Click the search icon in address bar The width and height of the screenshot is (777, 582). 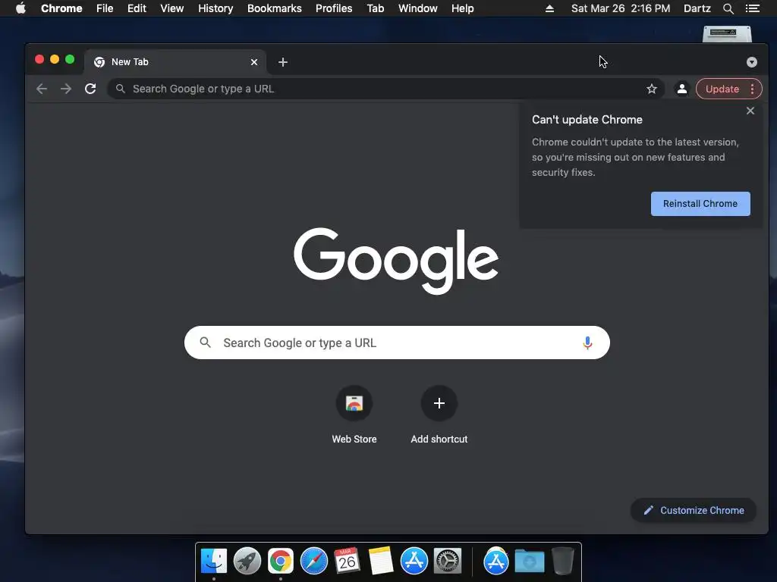point(120,89)
